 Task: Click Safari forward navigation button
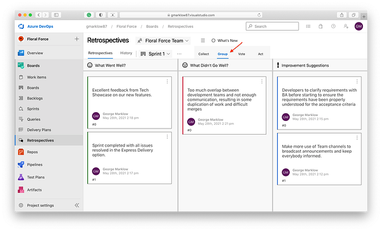tap(45, 15)
